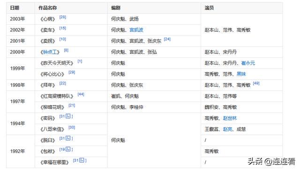This screenshot has height=170, width=300.
Task: Click 魏积安、高秀敏 actors cell
Action: 242,107
